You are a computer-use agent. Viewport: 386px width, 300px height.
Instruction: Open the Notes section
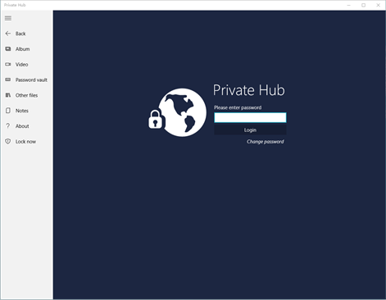pos(22,111)
